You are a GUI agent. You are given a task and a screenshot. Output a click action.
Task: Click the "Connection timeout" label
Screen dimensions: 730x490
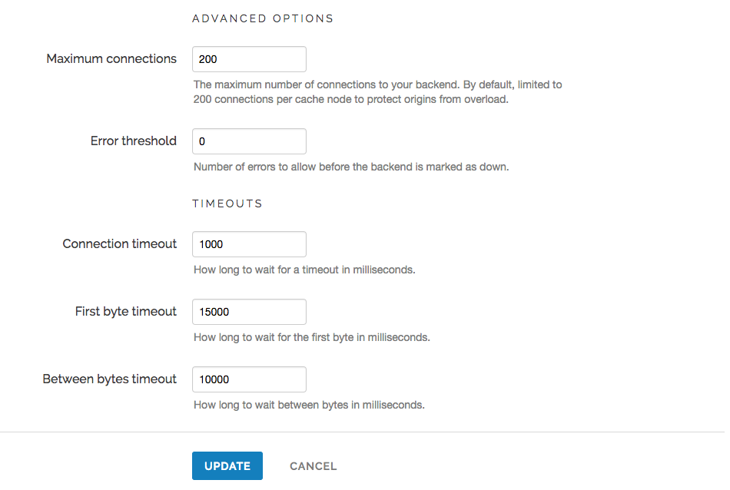120,244
